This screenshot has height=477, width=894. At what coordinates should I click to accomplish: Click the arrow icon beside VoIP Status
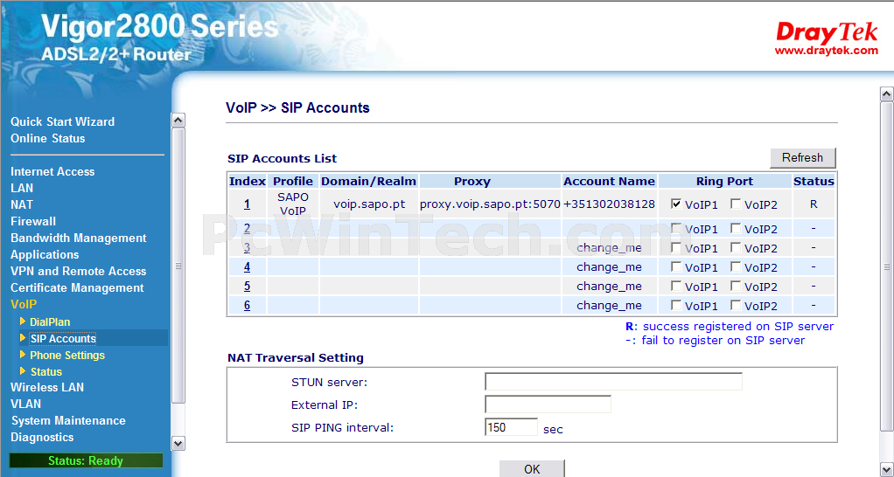(x=23, y=371)
